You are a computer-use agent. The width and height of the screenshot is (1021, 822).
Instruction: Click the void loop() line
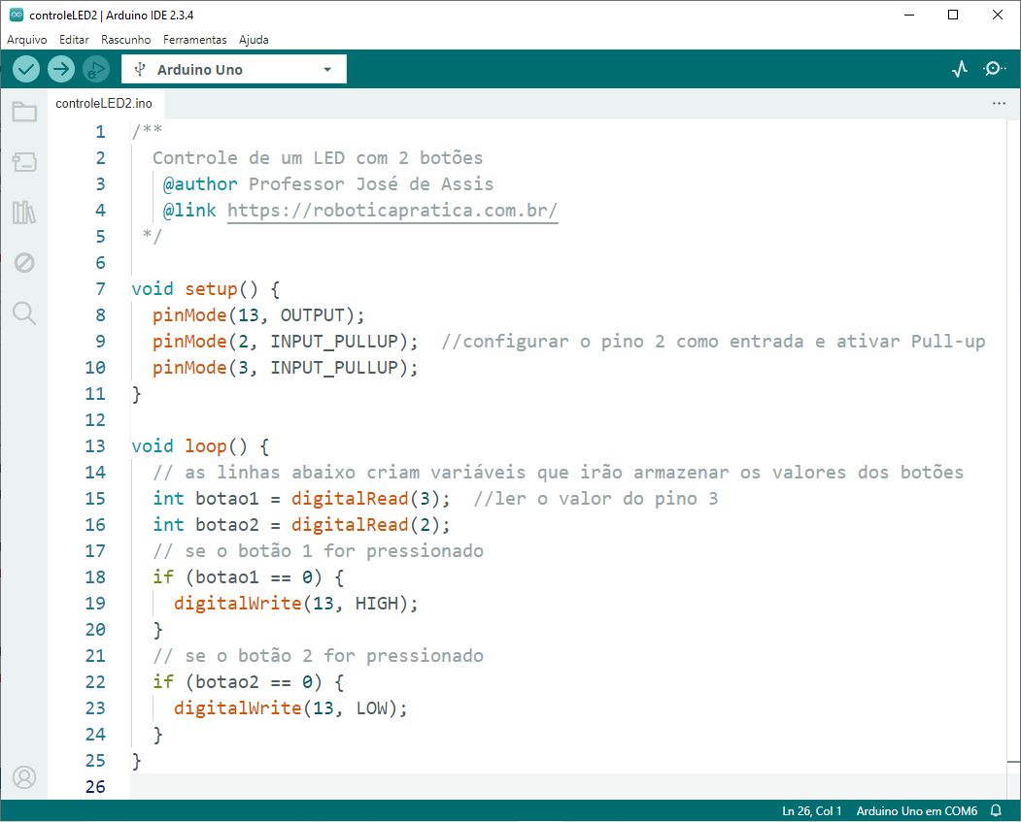200,446
